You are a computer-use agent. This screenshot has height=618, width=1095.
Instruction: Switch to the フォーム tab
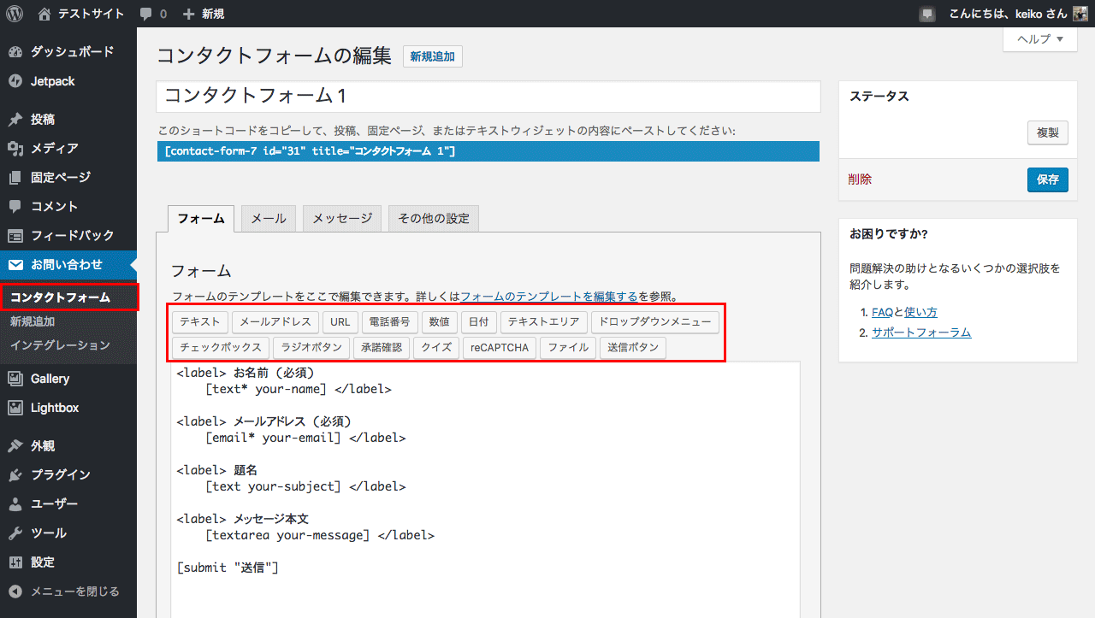[x=201, y=218]
